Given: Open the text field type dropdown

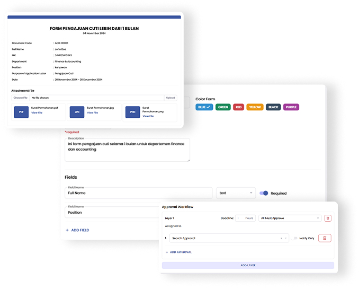Looking at the screenshot, I should (x=236, y=193).
